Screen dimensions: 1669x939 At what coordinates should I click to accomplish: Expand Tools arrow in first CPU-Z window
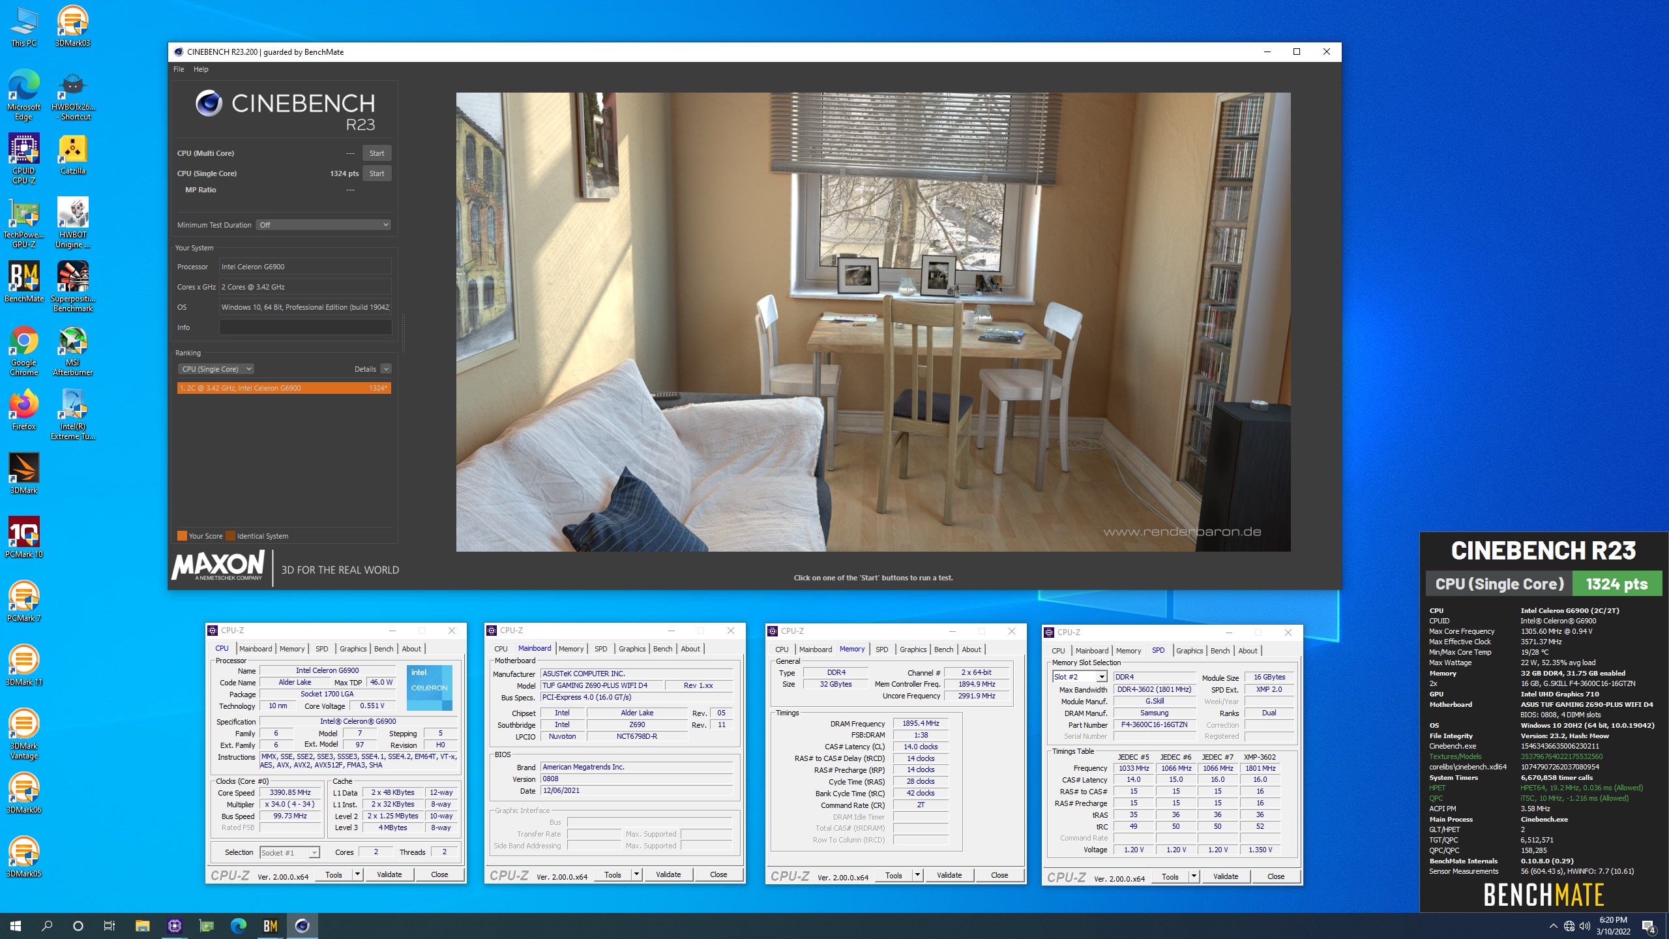(x=357, y=874)
